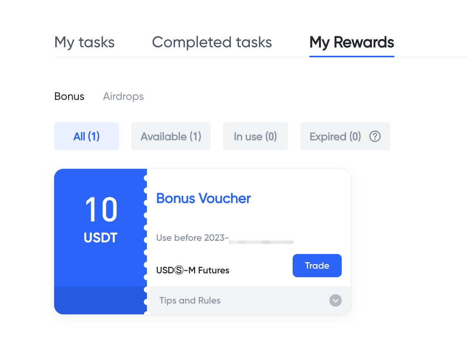Select the My Rewards tab

pos(352,42)
